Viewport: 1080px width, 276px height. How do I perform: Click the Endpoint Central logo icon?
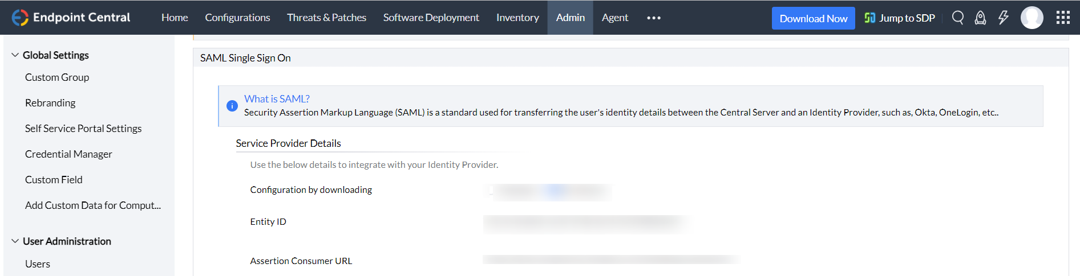click(20, 18)
